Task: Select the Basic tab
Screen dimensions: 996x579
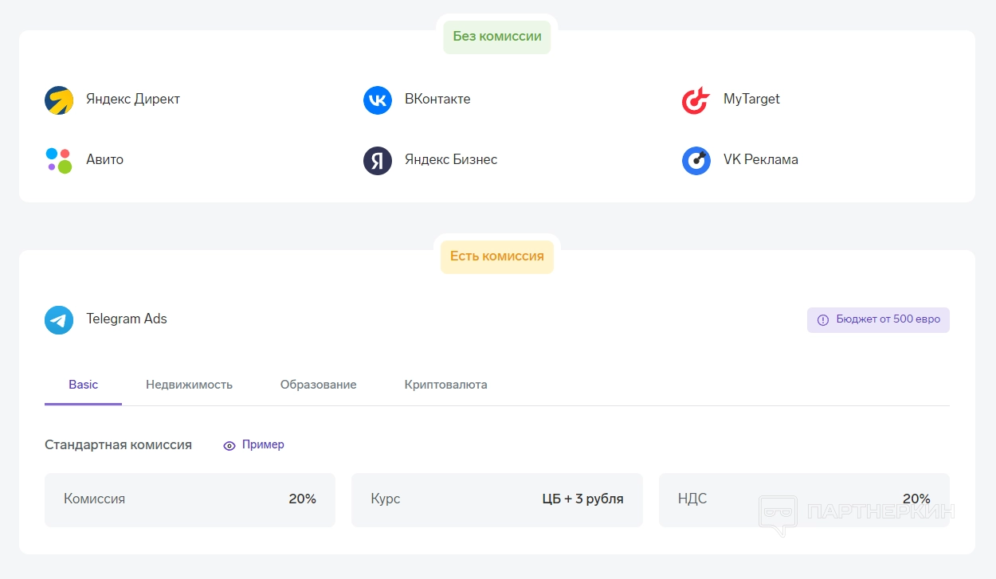Action: [x=83, y=385]
